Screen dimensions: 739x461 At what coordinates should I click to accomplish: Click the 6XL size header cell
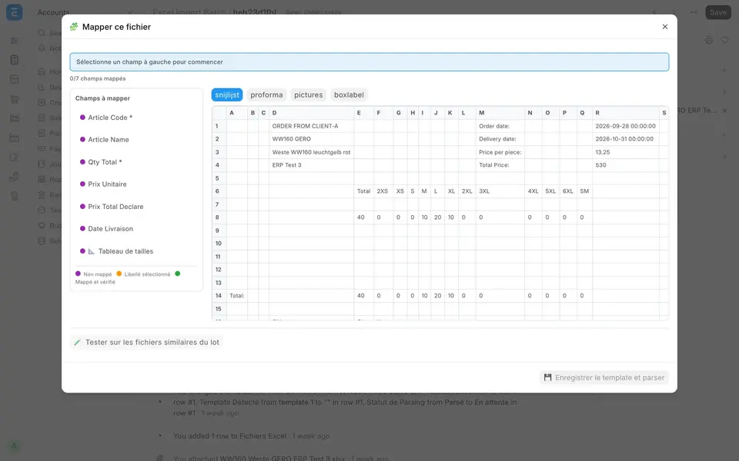[x=567, y=191]
